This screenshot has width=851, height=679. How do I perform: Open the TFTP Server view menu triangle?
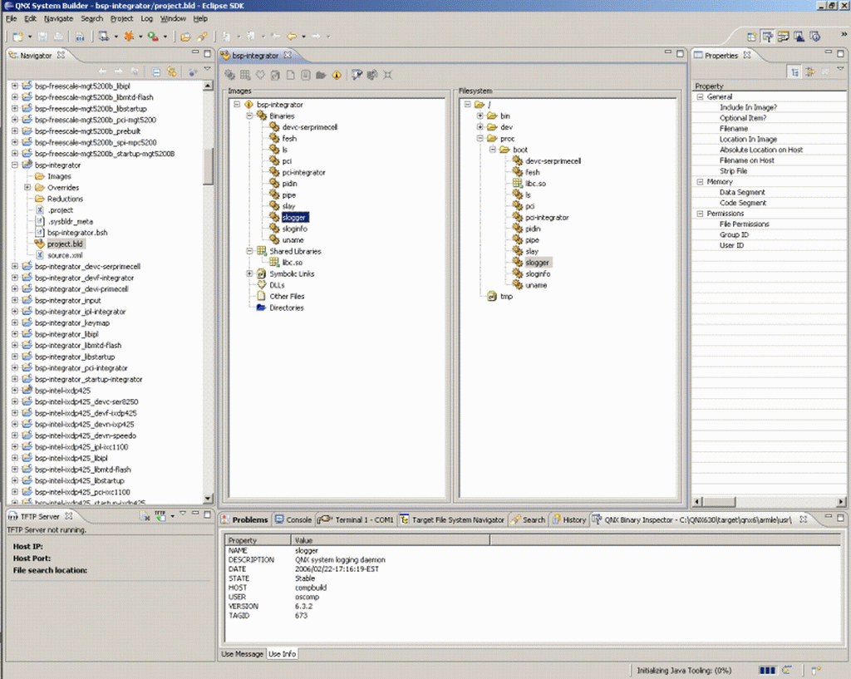click(x=183, y=513)
